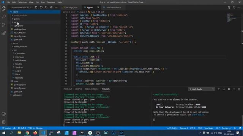Viewport: 243px width, 136px height.
Task: Open the Accounts menu icon
Action: pos(3,114)
